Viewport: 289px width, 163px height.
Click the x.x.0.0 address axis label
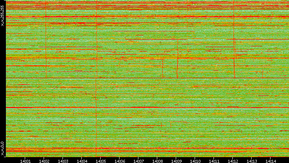[2, 149]
